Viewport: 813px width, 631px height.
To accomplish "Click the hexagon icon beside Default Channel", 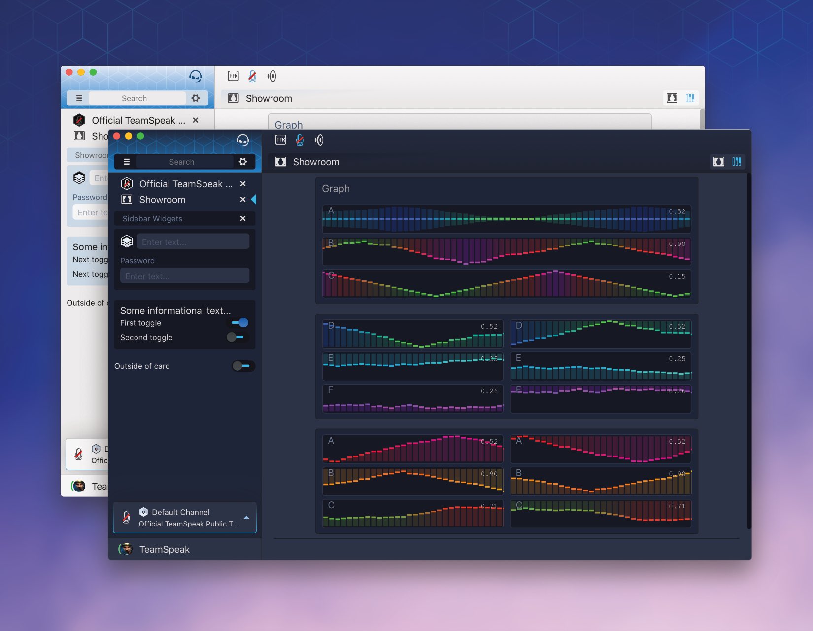I will (x=143, y=512).
